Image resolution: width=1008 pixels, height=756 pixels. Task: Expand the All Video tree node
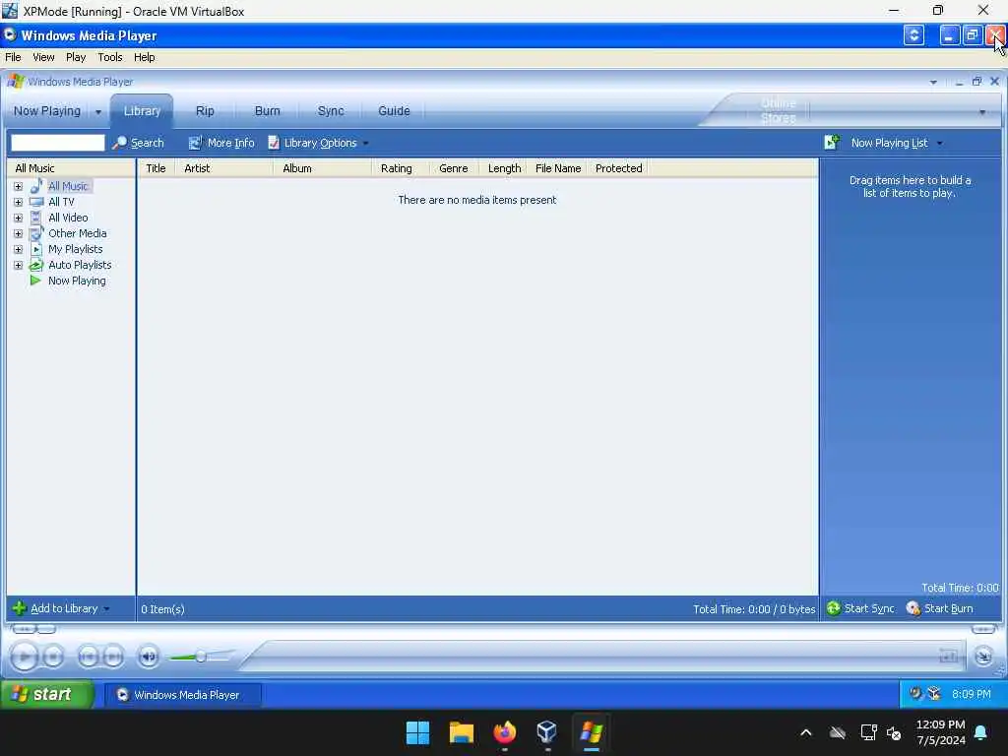pos(18,218)
